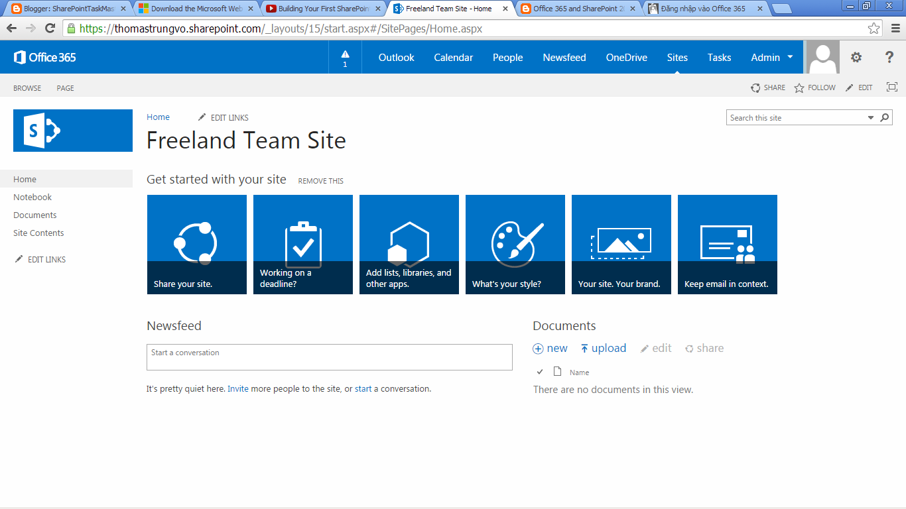Select Home in the left navigation
The image size is (906, 509).
pyautogui.click(x=66, y=179)
